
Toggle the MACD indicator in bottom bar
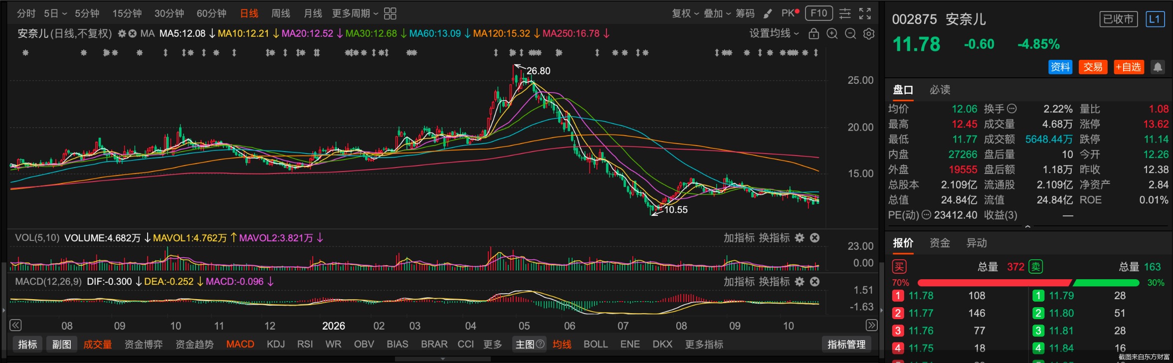[240, 344]
